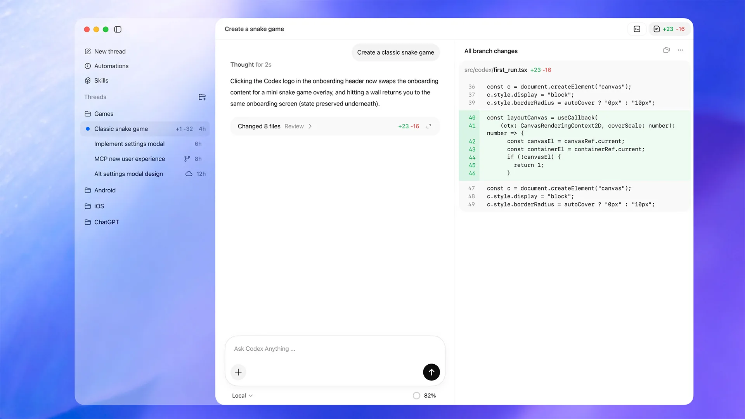This screenshot has width=745, height=419.
Task: Open Automations from the sidebar
Action: coord(111,66)
